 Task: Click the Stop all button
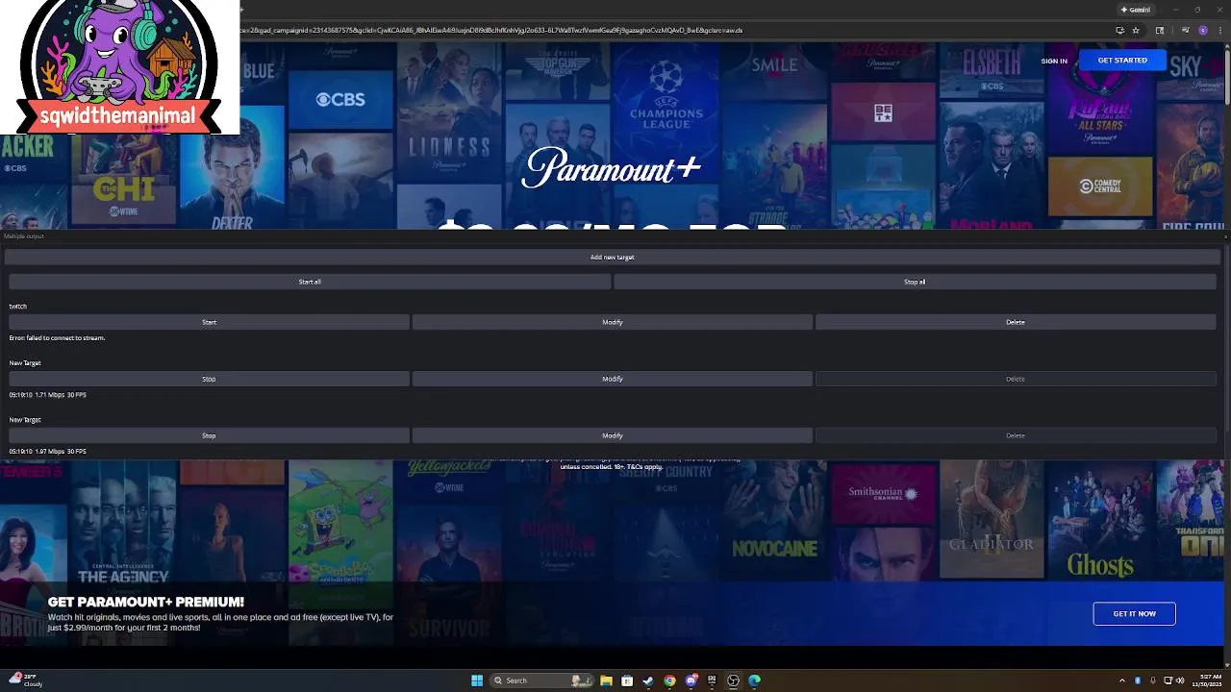point(915,282)
